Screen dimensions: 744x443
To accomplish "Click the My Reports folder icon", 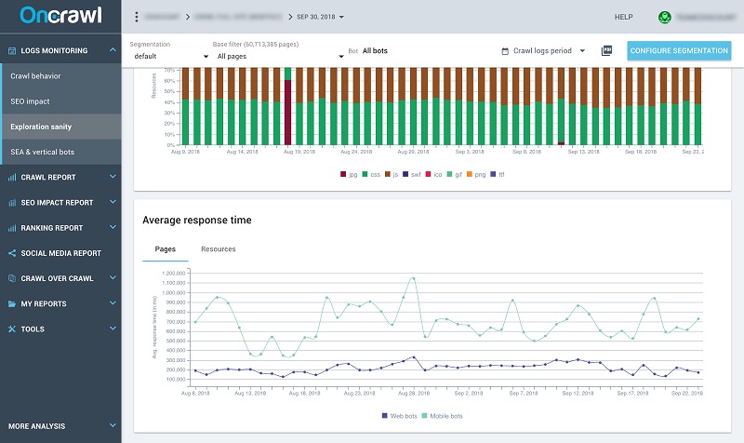I will 12,303.
